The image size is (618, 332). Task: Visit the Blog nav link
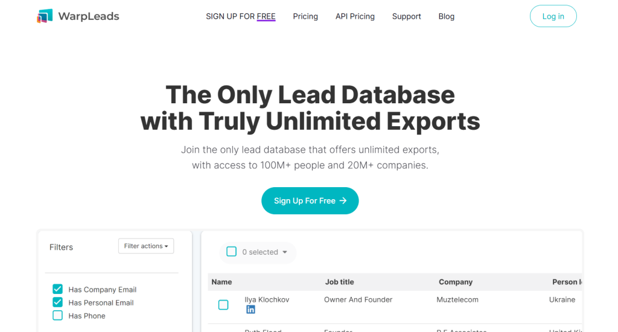[447, 16]
